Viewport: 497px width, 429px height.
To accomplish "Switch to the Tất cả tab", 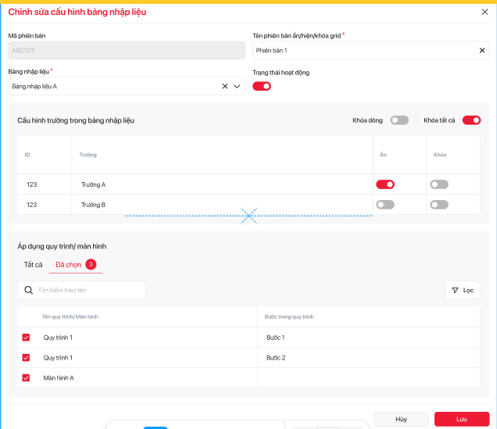I will click(33, 265).
